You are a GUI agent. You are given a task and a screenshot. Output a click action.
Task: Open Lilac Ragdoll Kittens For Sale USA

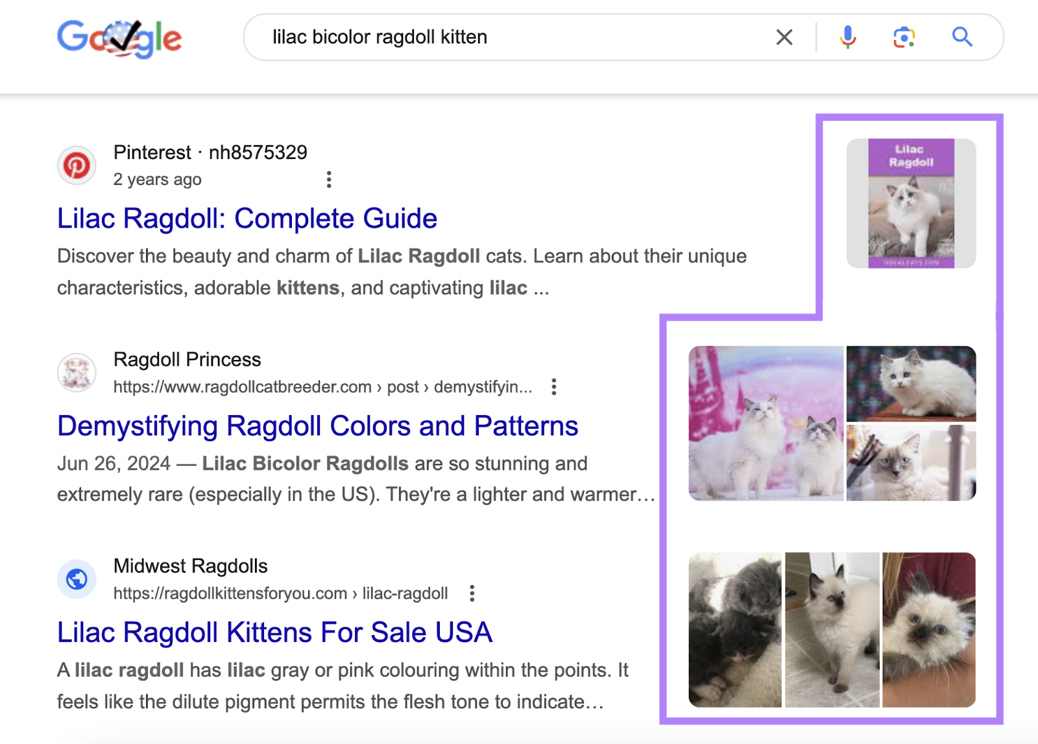(x=274, y=632)
